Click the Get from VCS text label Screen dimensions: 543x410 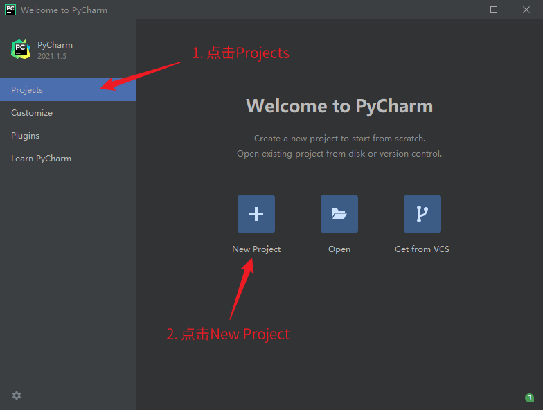[x=422, y=249]
